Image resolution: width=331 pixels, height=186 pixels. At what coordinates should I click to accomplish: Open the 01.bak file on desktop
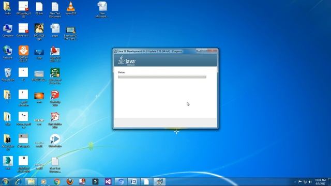(39, 8)
